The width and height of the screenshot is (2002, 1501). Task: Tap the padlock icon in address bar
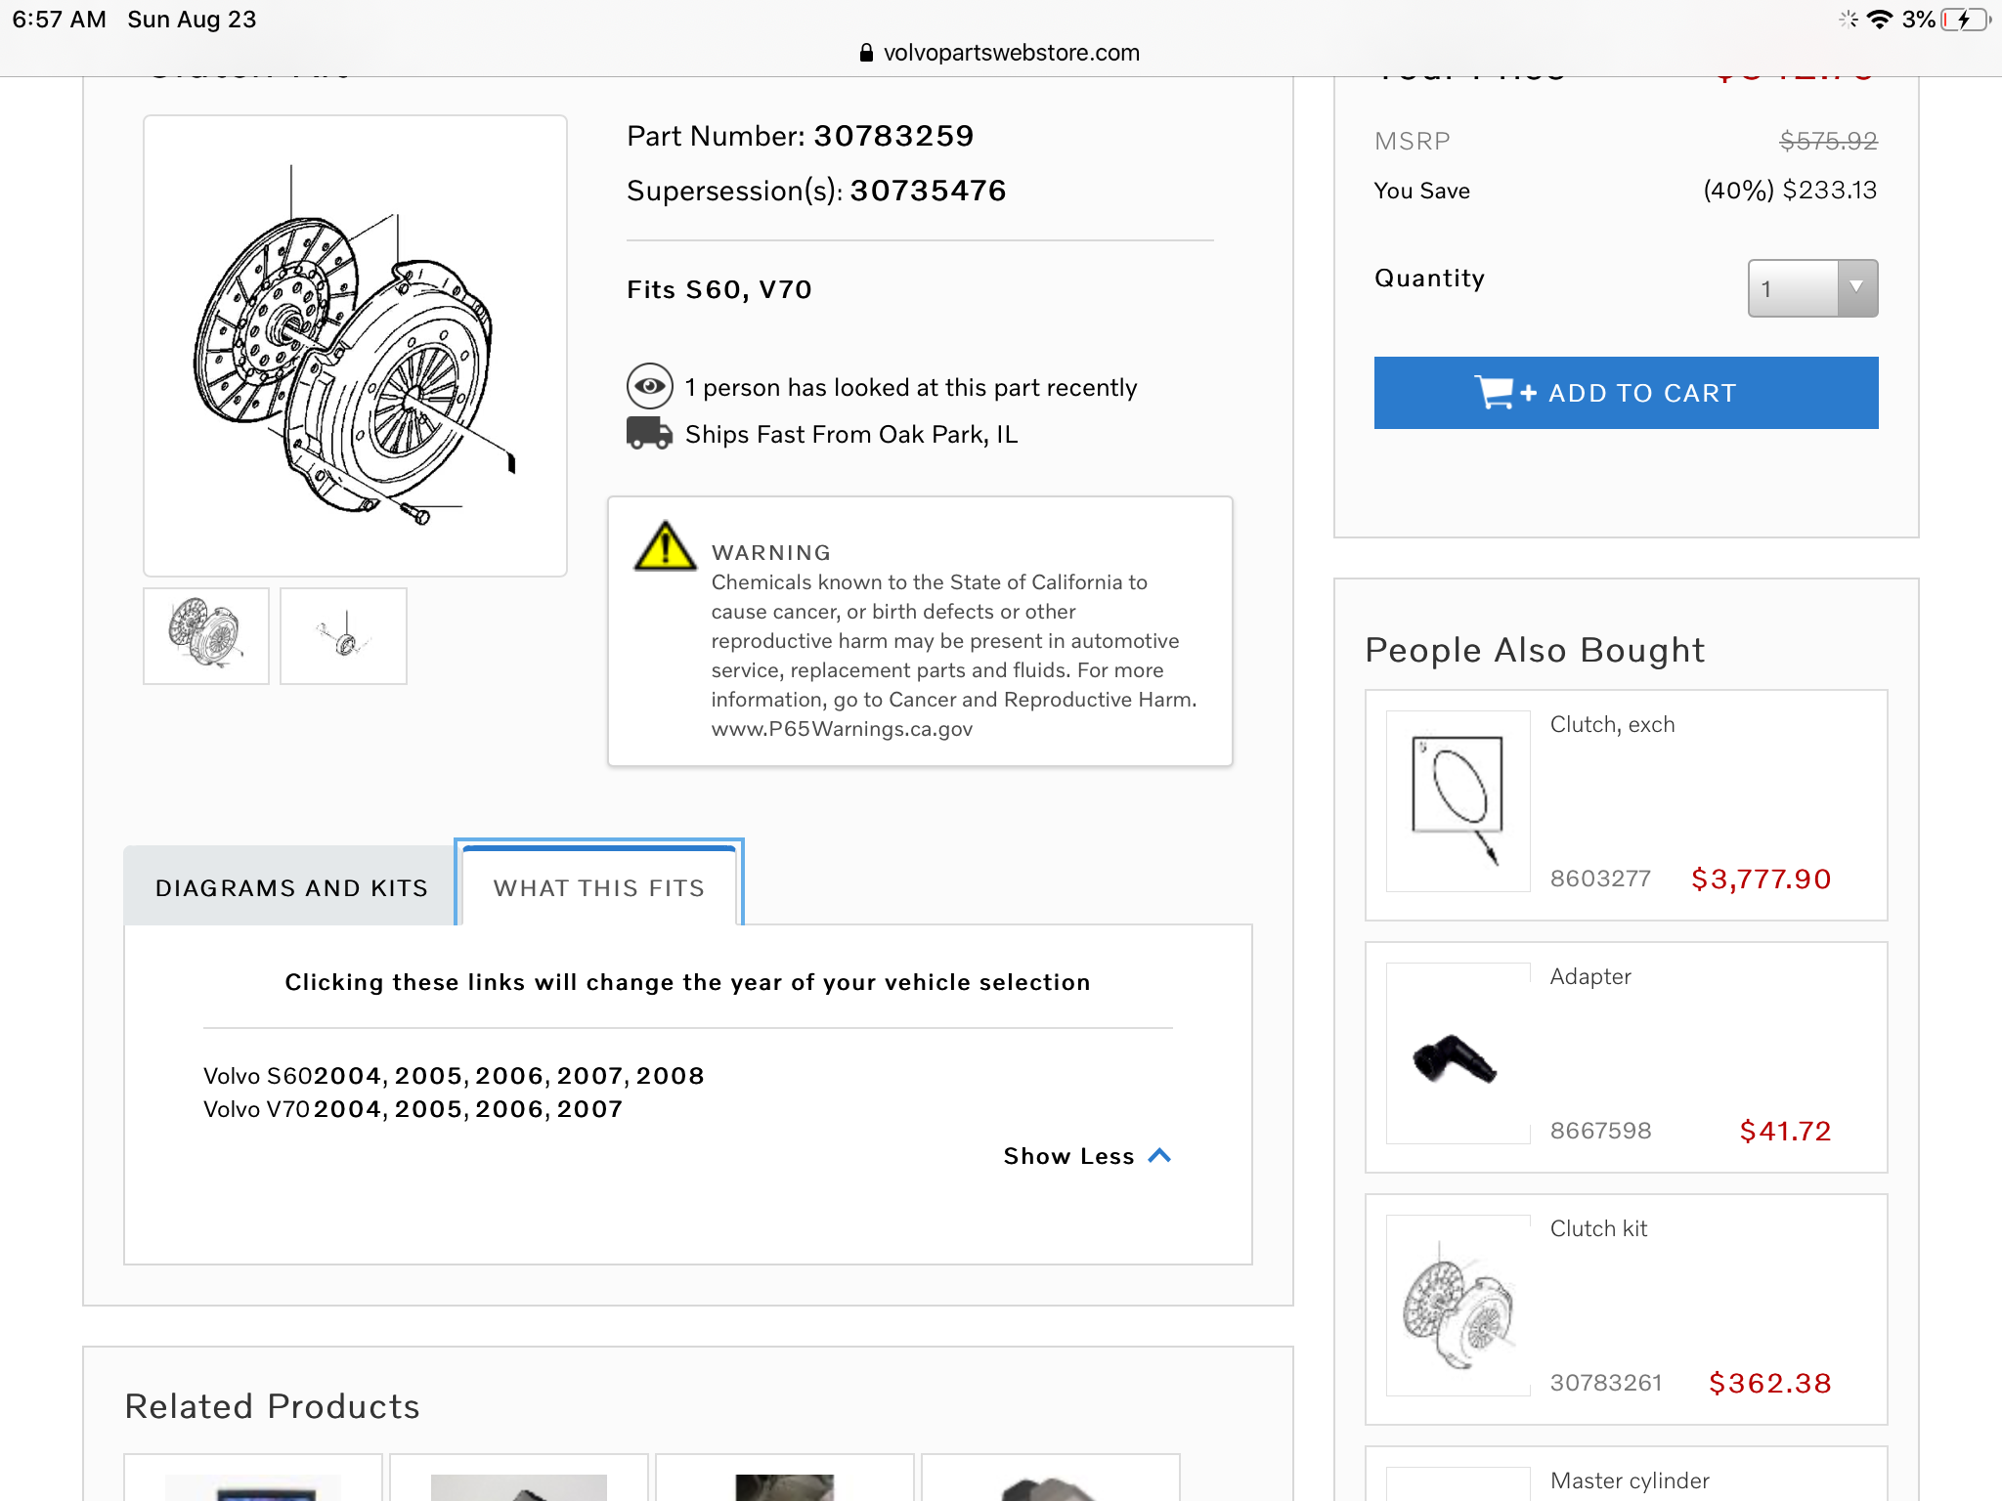click(x=866, y=53)
